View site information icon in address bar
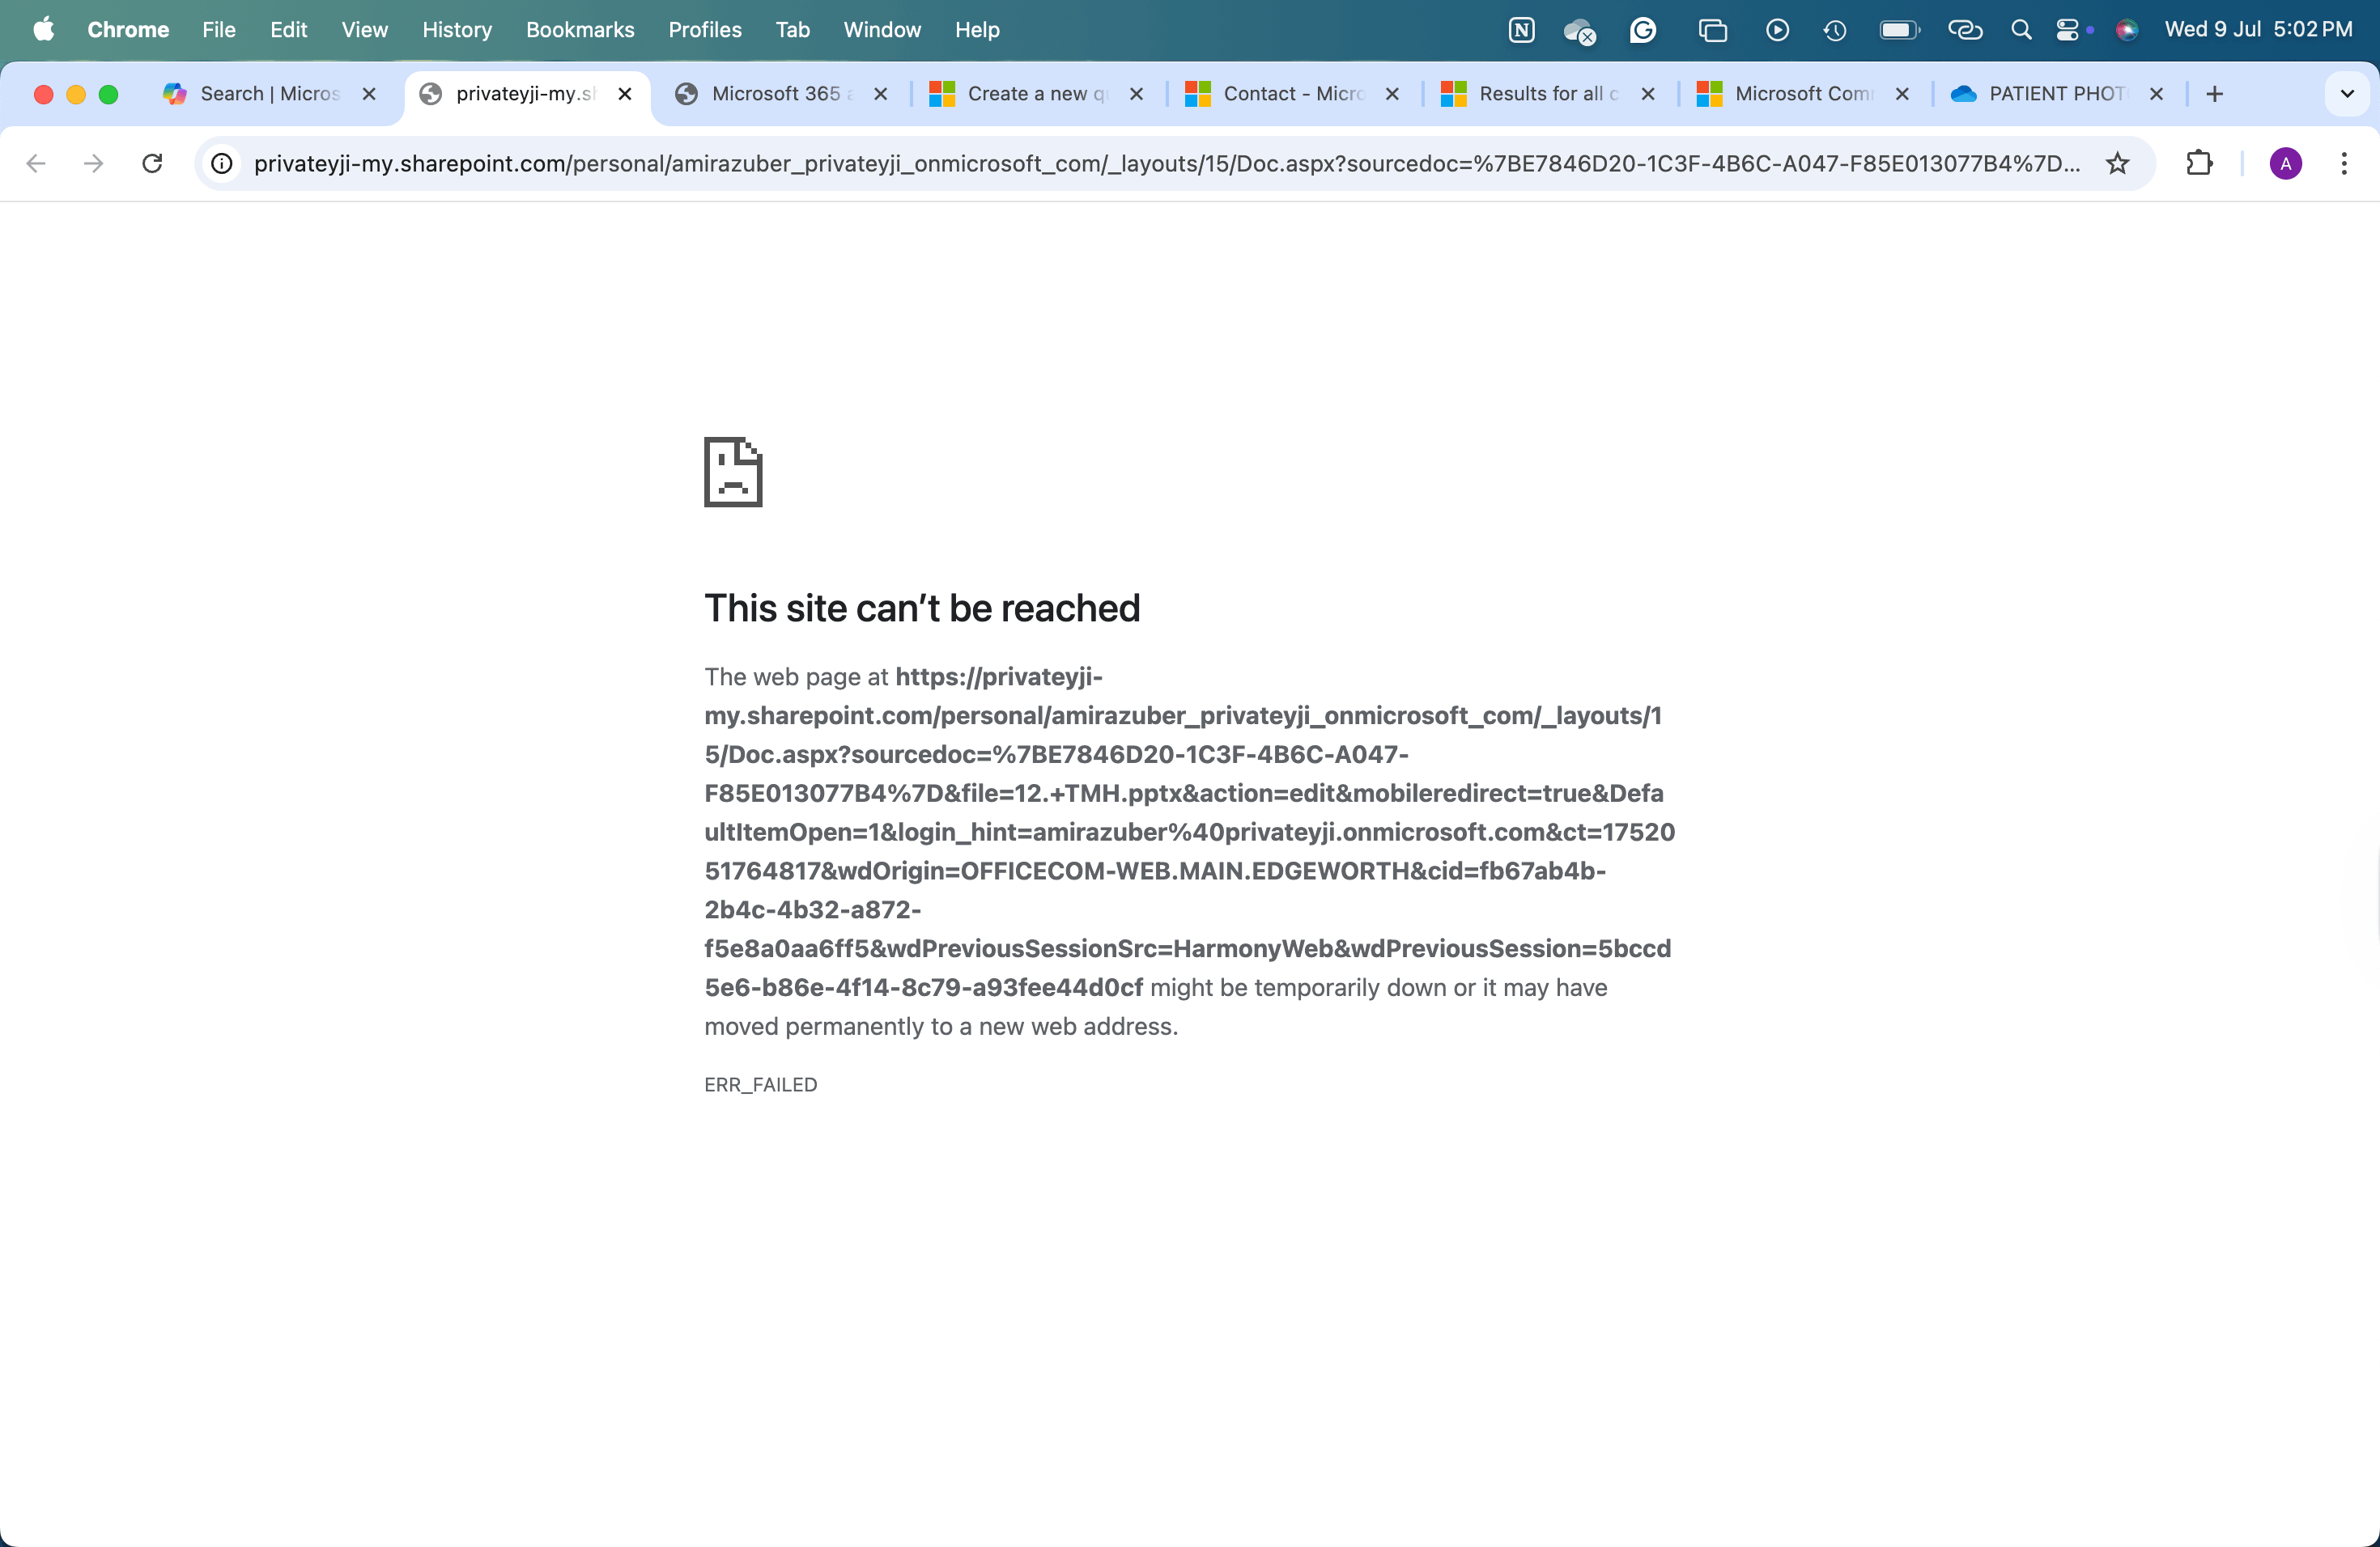The width and height of the screenshot is (2380, 1547). point(222,163)
